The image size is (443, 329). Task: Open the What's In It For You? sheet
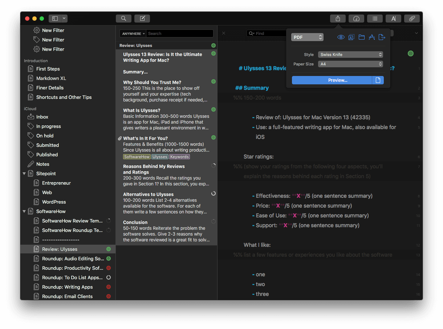(166, 147)
